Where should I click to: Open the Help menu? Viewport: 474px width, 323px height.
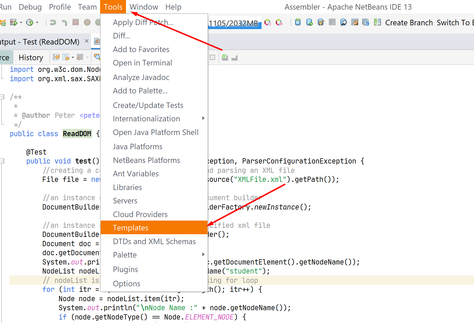[173, 7]
